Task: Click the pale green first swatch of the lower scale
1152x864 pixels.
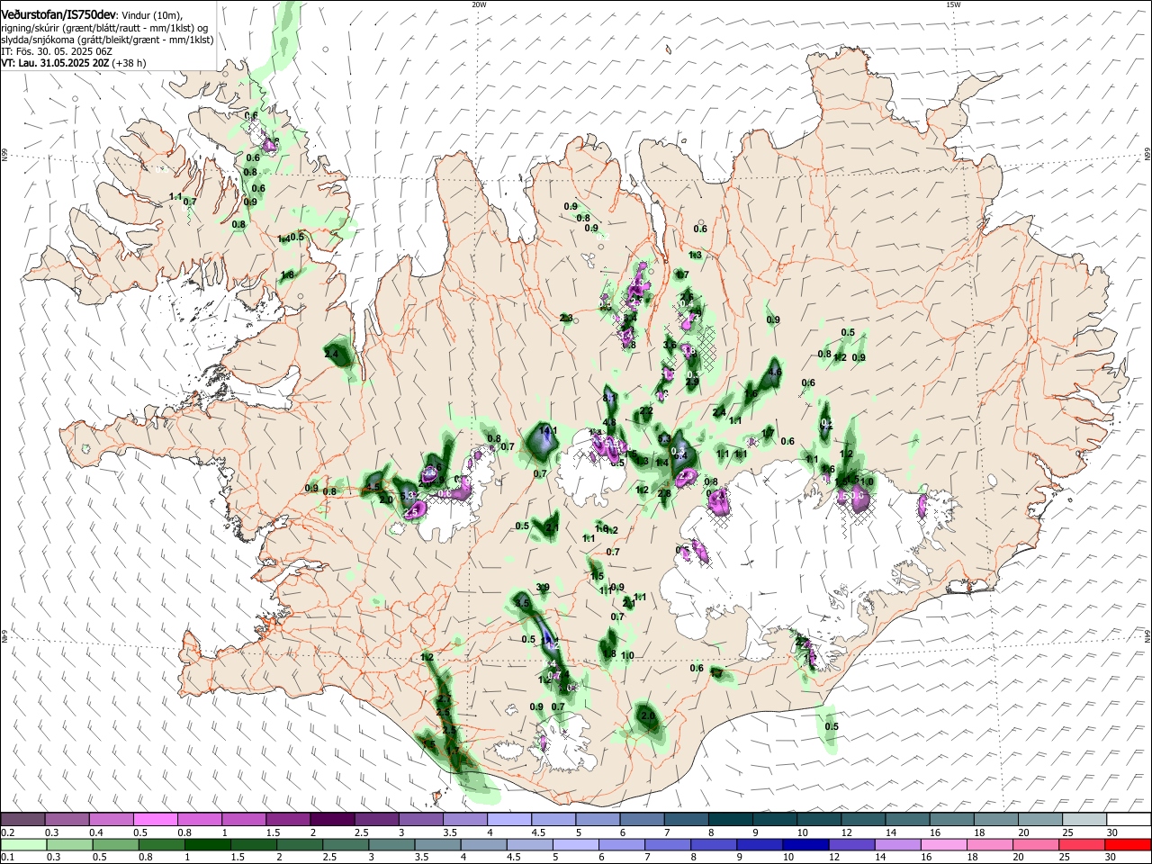Action: tap(22, 844)
